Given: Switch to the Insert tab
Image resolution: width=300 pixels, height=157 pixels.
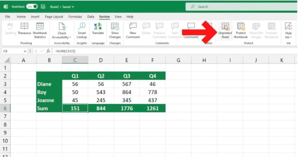Looking at the screenshot, I should 35,17.
